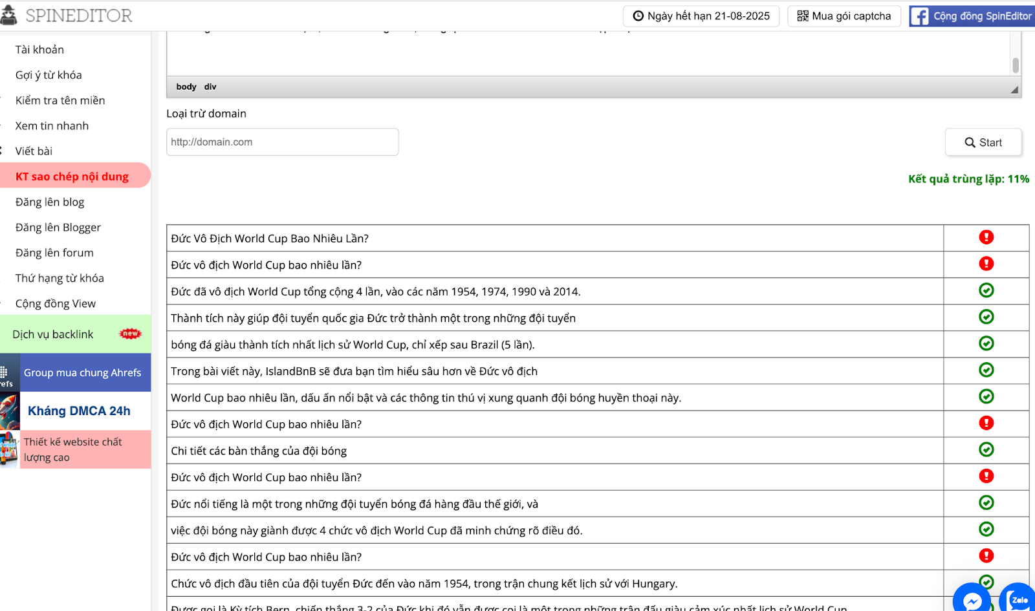Open Cộng đồng View menu item

click(x=56, y=303)
